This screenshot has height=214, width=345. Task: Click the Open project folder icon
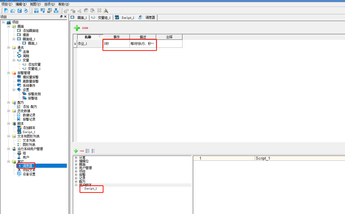pyautogui.click(x=13, y=11)
